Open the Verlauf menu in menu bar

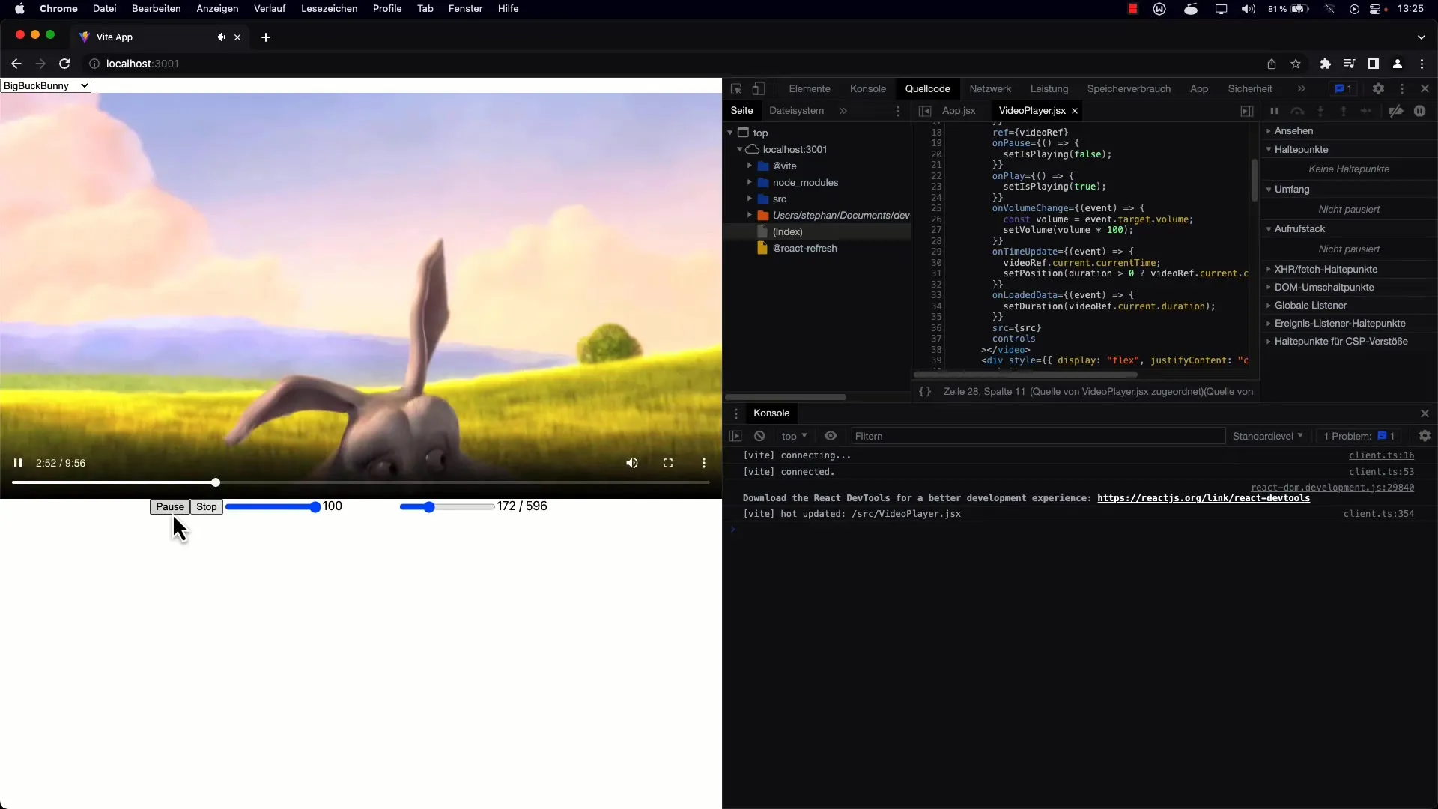tap(270, 8)
